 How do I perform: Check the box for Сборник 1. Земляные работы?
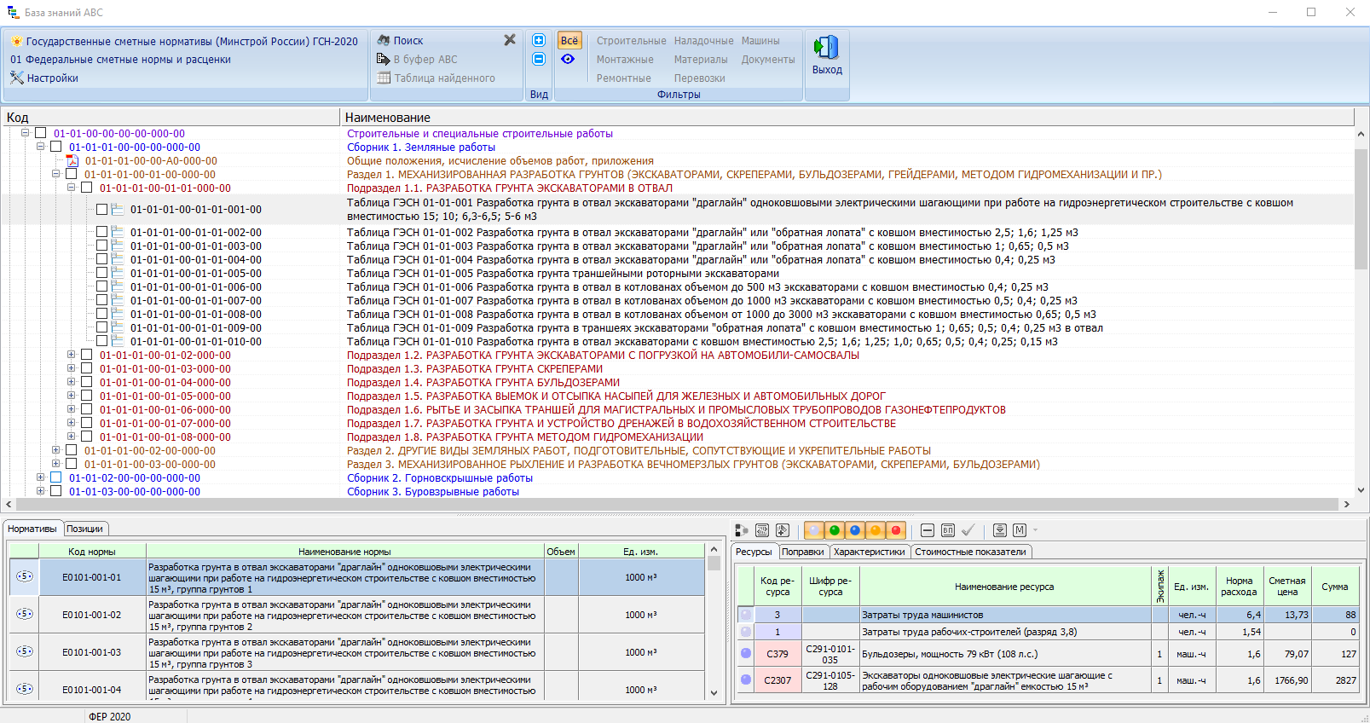[x=56, y=147]
